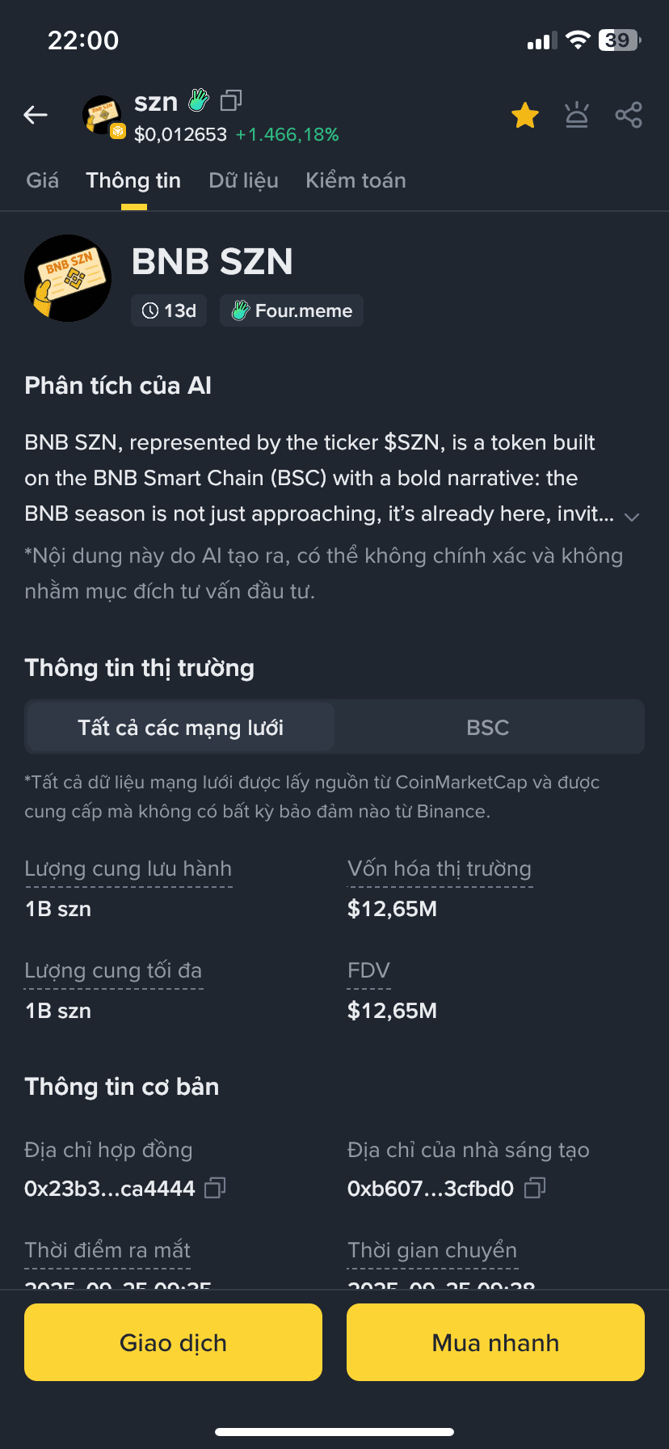Copy the contract address 0x23b3...ca4444
The width and height of the screenshot is (669, 1449).
[215, 1188]
